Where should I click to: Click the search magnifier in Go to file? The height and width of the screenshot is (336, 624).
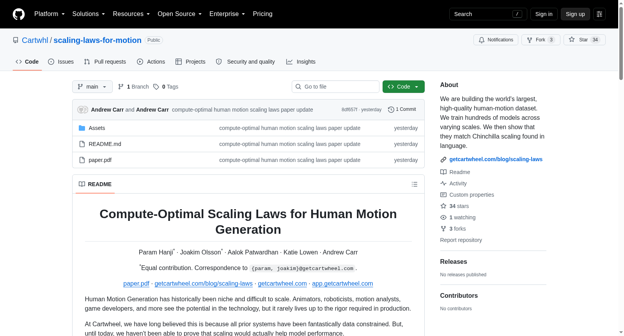[298, 87]
